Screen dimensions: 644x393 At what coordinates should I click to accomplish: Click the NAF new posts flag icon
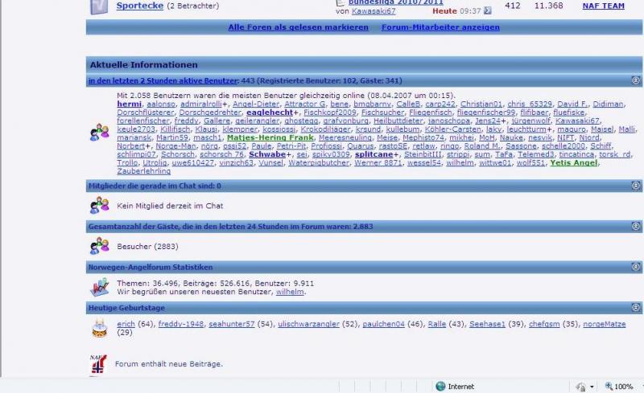pyautogui.click(x=98, y=364)
